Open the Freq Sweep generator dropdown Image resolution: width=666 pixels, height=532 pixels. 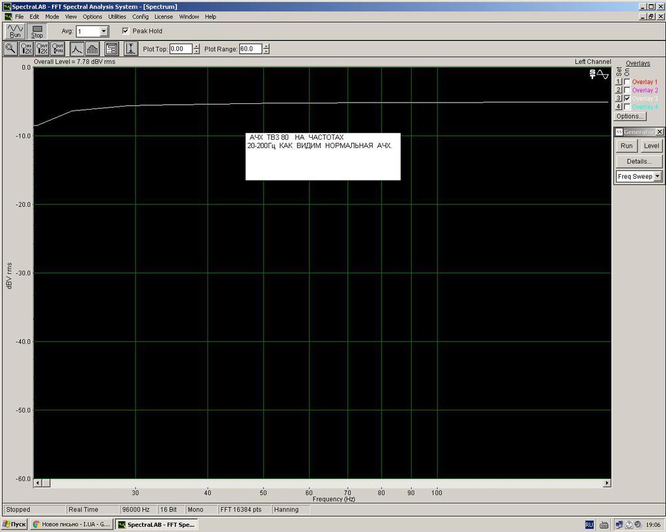(x=658, y=176)
